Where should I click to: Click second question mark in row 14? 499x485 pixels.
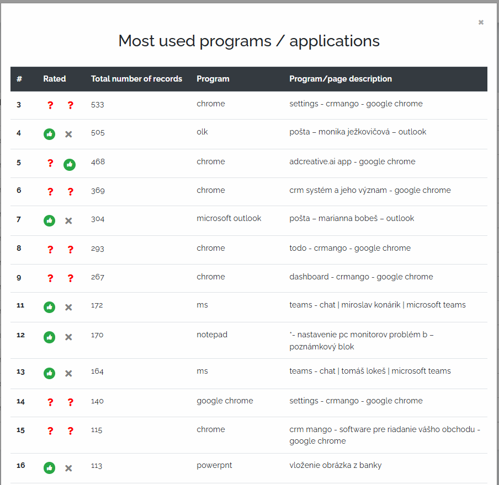coord(70,402)
